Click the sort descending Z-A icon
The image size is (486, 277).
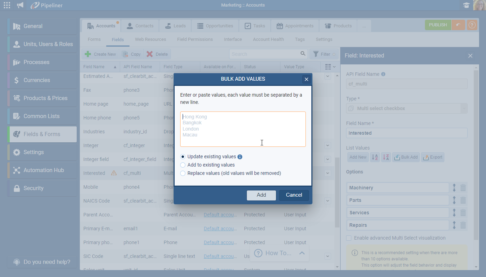[x=386, y=157]
